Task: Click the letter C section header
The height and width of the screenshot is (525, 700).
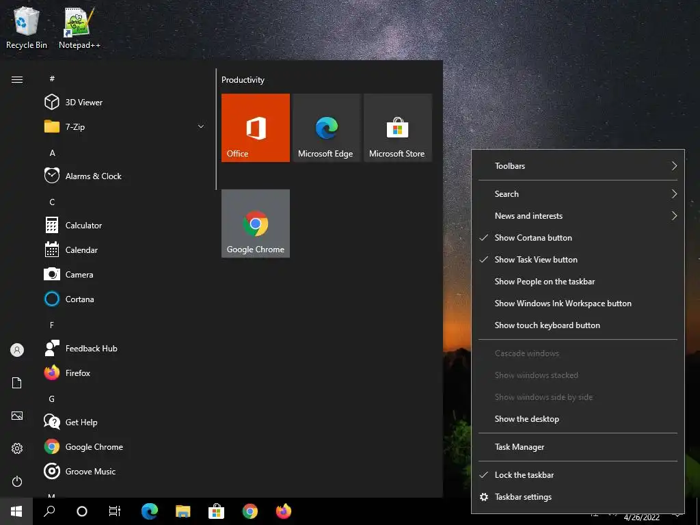Action: [52, 202]
